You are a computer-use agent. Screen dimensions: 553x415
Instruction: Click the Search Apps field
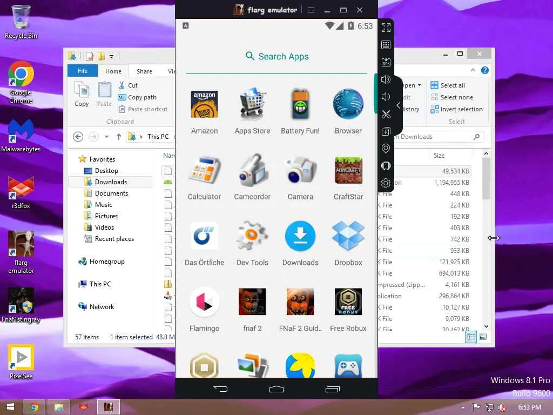(276, 56)
